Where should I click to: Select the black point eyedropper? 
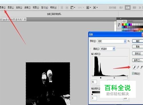134,67
